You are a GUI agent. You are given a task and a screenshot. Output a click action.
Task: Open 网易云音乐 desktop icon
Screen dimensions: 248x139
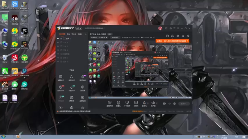point(15,59)
